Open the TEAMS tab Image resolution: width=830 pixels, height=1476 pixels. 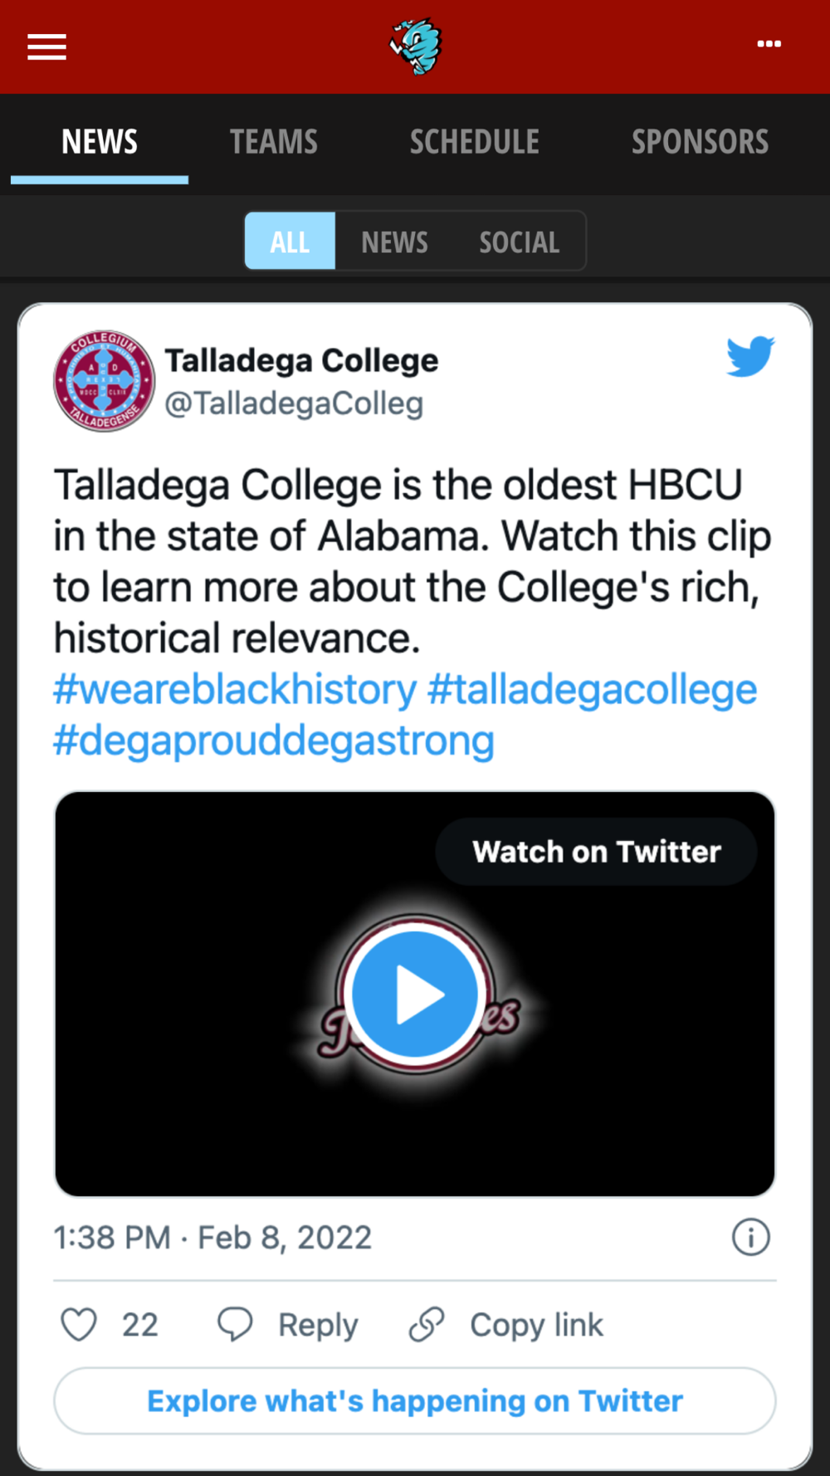click(x=274, y=142)
